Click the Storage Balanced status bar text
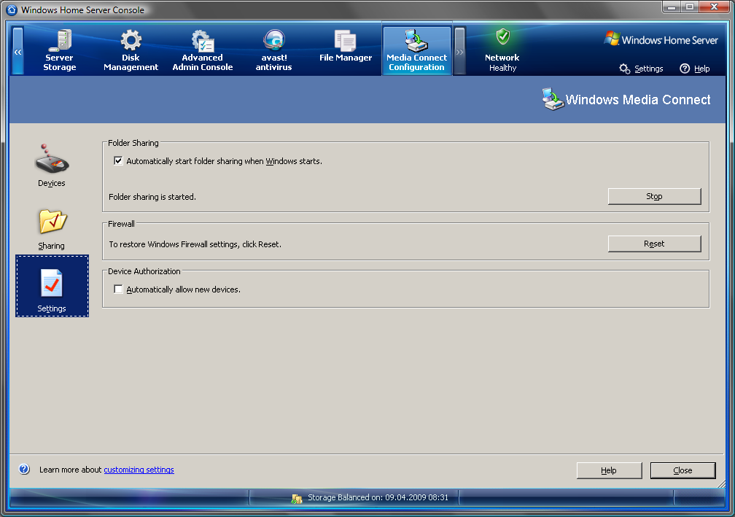The height and width of the screenshot is (517, 735). click(378, 497)
